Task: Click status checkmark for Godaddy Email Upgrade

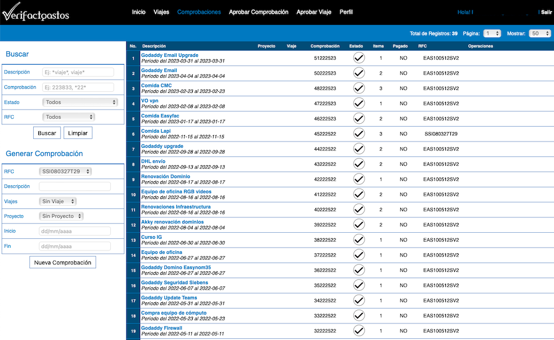Action: coord(359,58)
